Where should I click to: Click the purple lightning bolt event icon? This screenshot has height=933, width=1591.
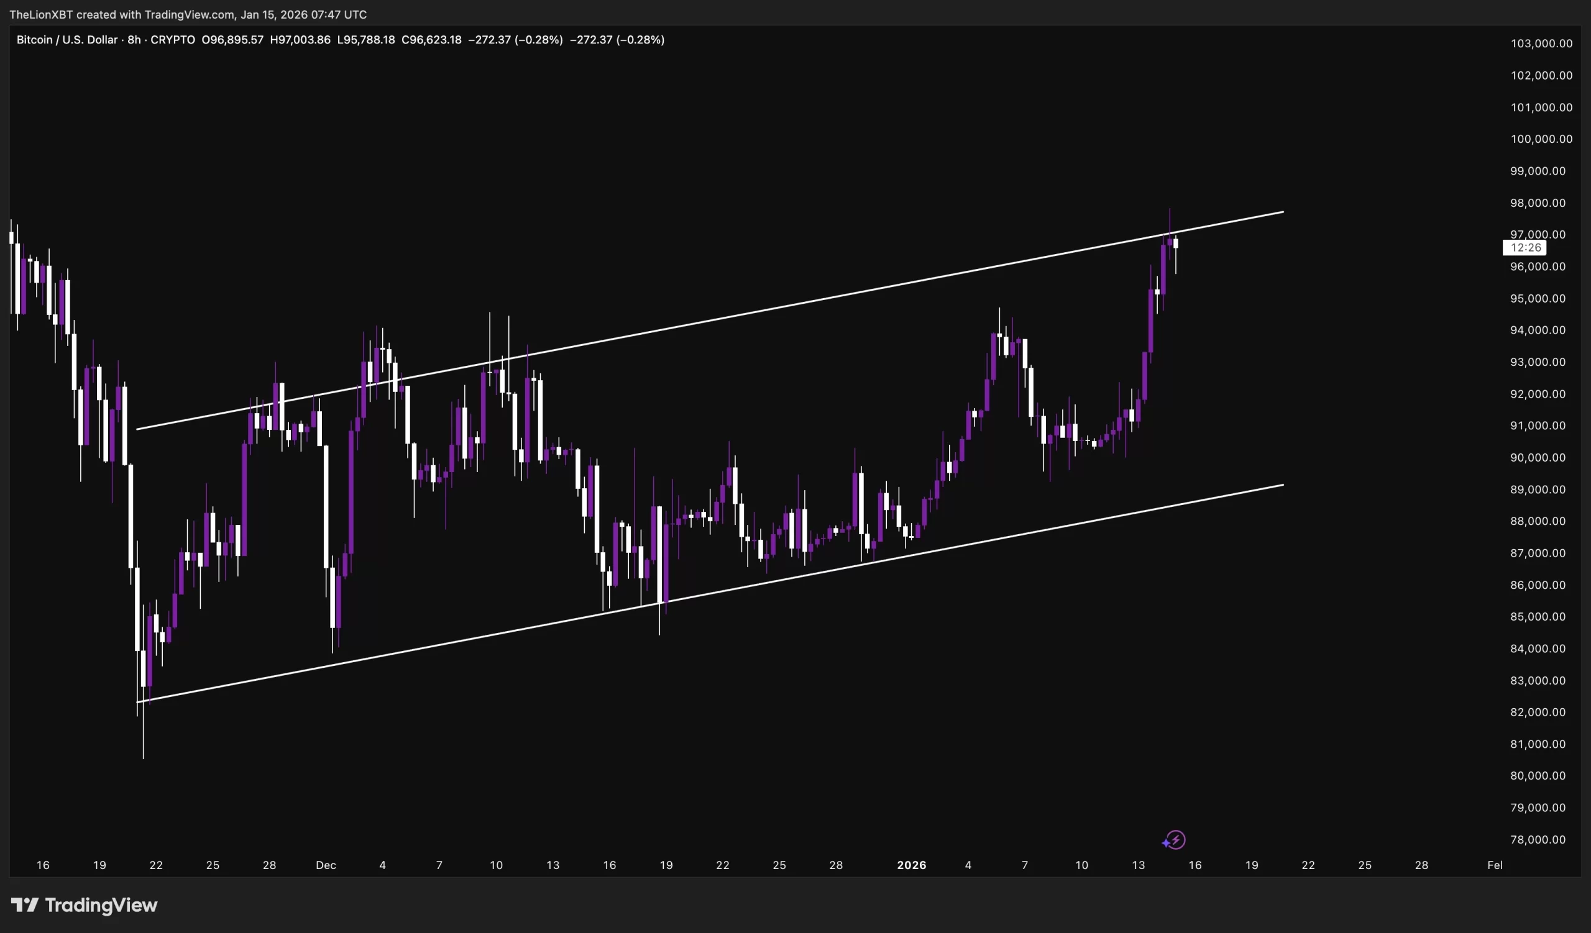pos(1176,840)
